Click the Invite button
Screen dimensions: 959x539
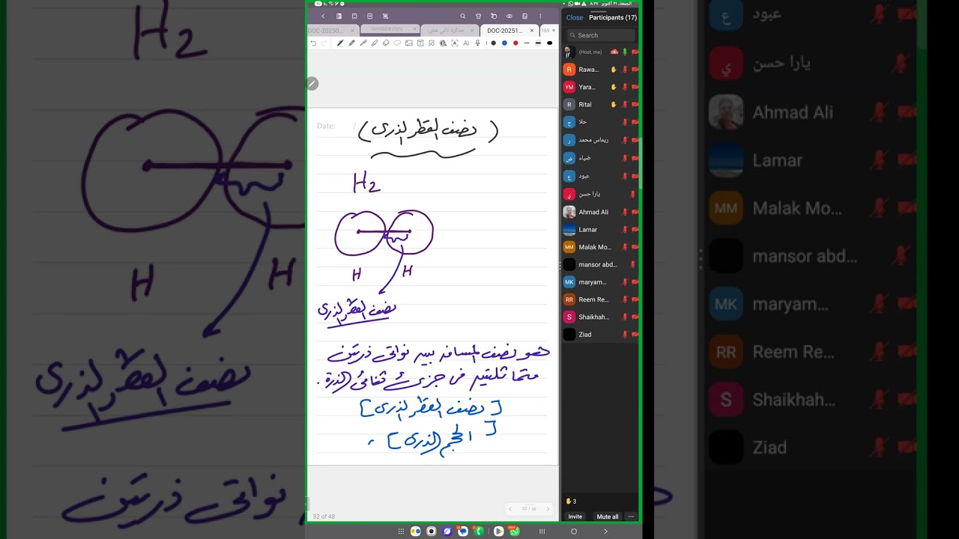click(x=575, y=517)
